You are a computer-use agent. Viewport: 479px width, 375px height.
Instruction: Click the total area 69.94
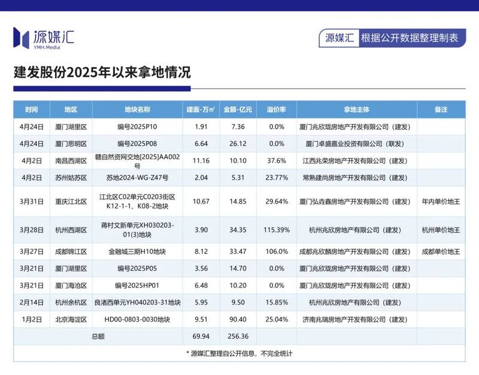201,337
